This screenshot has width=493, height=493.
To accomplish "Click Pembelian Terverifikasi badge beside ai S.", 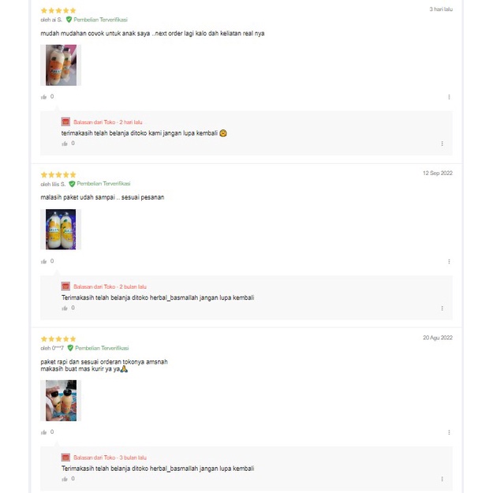I will tap(97, 20).
